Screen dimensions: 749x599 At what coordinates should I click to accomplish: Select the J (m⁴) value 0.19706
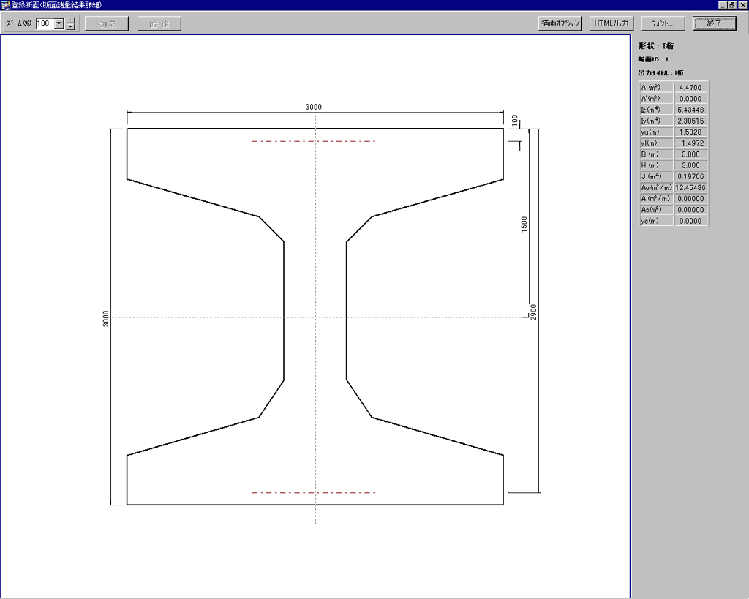pos(690,176)
